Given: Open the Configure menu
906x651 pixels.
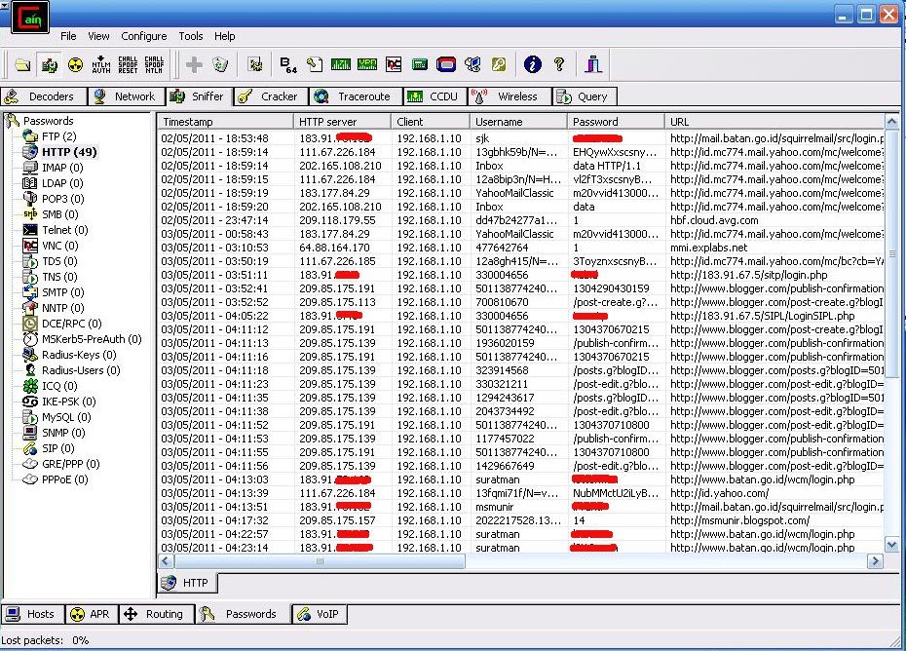Looking at the screenshot, I should click(143, 36).
